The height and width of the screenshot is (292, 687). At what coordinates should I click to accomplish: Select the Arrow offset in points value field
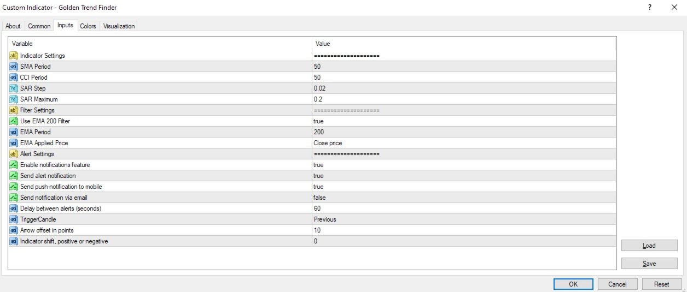click(x=464, y=230)
